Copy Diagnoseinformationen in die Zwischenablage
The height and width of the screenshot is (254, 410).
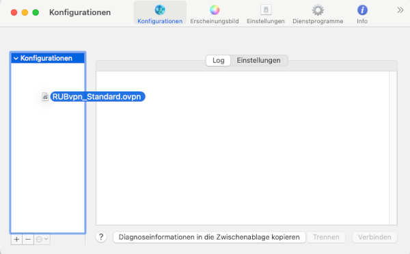click(209, 237)
